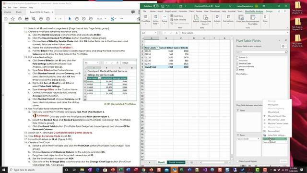This screenshot has height=173, width=307.
Task: Click Recommended PivotTables in the ribbon
Action: tap(253, 19)
